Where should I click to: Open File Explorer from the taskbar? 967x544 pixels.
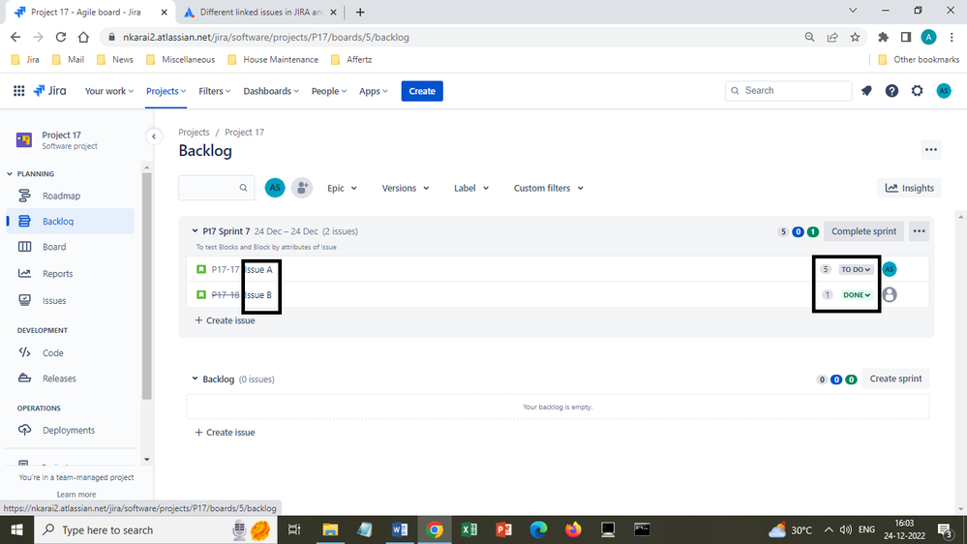tap(330, 529)
